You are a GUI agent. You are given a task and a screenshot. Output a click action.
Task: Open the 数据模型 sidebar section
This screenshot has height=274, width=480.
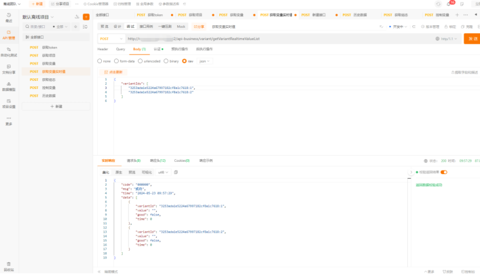point(9,86)
